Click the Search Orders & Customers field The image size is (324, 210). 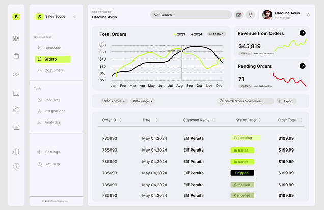(x=246, y=101)
